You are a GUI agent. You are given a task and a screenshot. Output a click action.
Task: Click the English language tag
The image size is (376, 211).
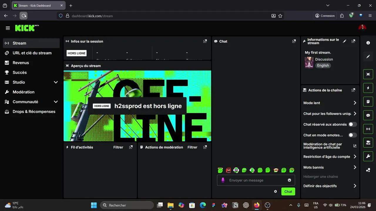tap(323, 65)
